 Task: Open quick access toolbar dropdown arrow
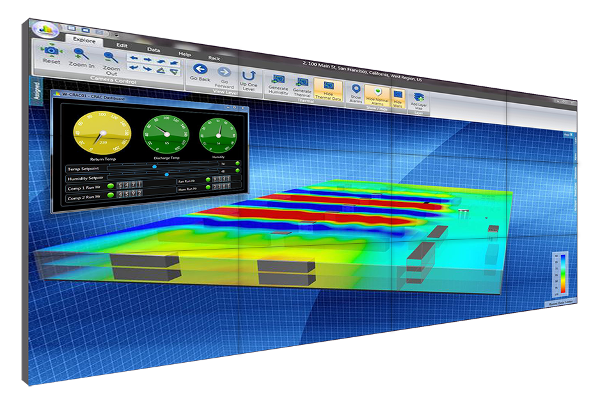coord(116,35)
